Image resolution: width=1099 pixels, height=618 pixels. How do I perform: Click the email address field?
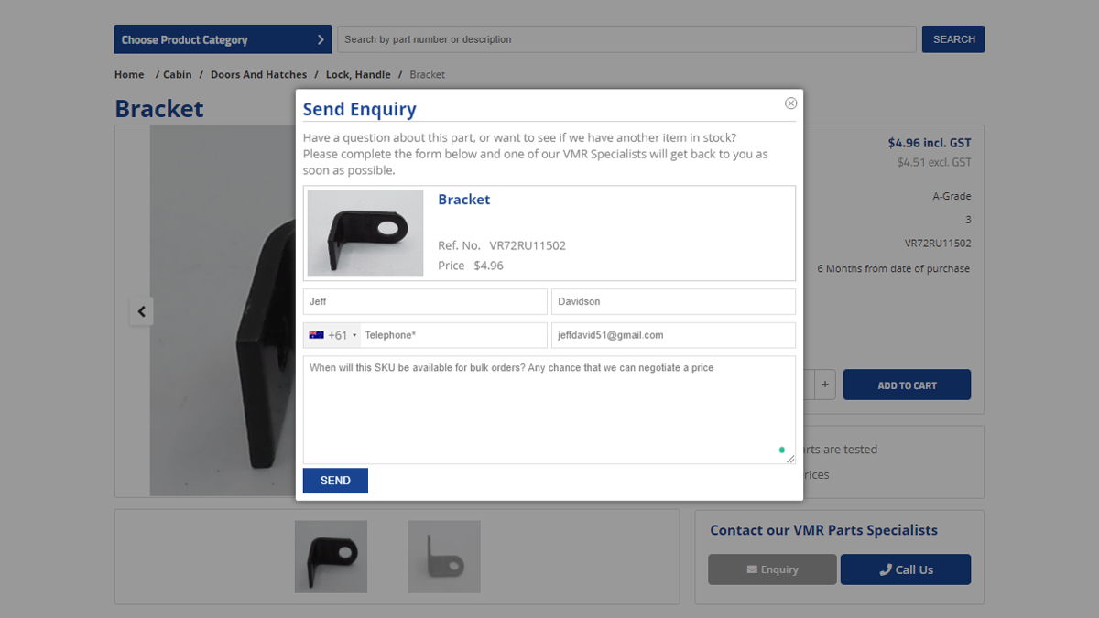pos(673,335)
